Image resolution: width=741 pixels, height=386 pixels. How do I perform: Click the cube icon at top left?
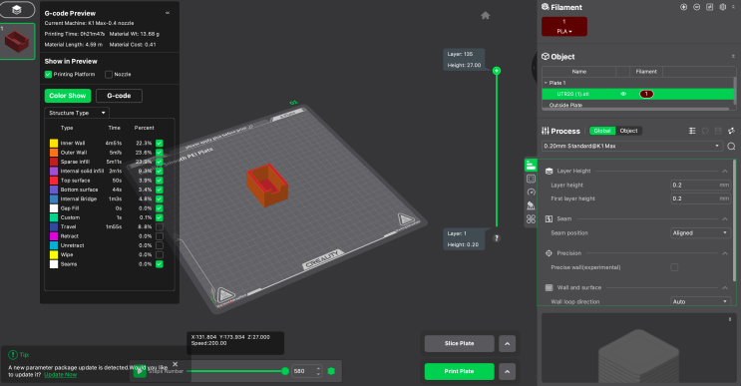pos(17,9)
